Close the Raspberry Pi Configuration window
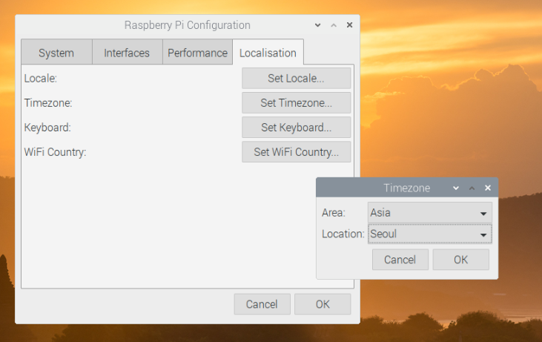The height and width of the screenshot is (342, 542). pyautogui.click(x=349, y=25)
